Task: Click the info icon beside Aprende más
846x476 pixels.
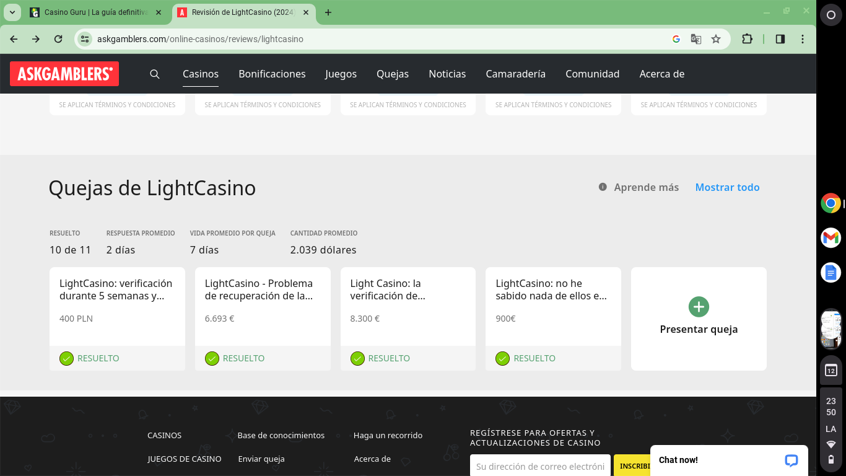Action: pyautogui.click(x=603, y=187)
